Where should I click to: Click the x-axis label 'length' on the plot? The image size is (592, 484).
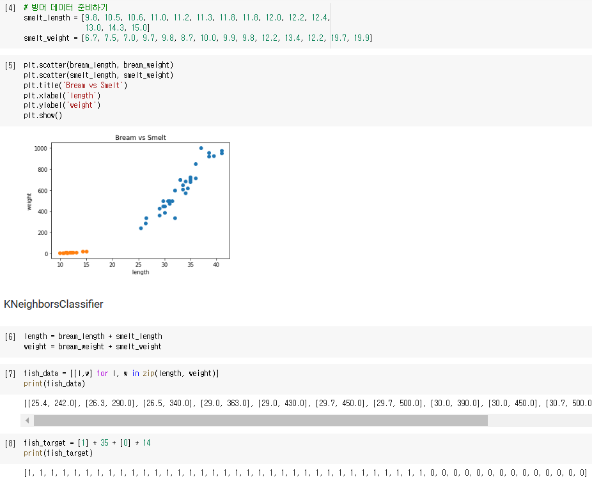(141, 272)
